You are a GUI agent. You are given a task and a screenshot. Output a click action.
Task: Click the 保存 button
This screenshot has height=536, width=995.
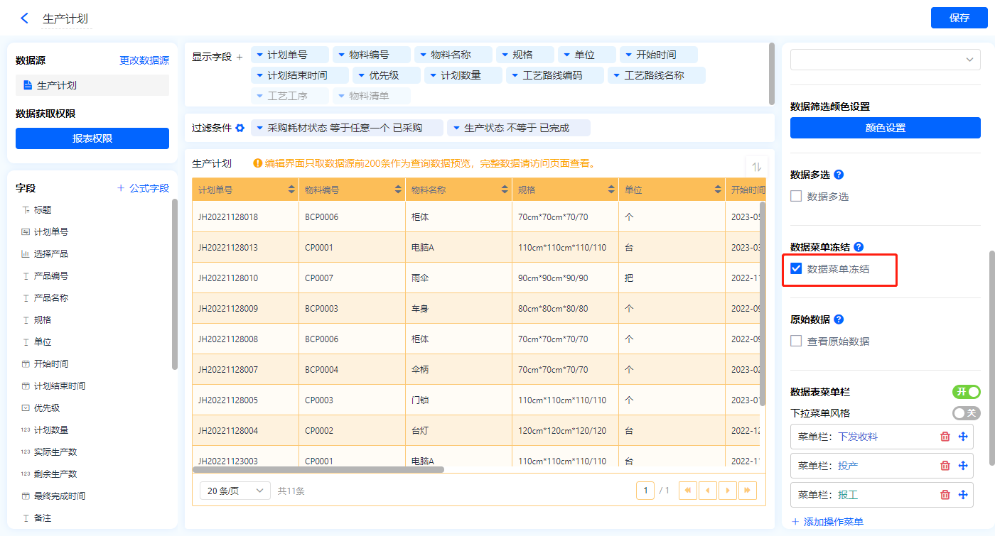tap(959, 18)
